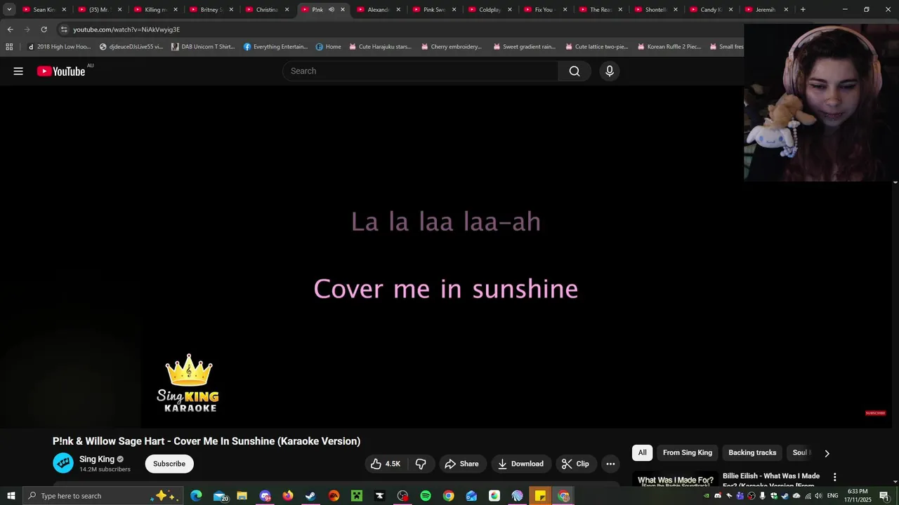Mute the playing P!nk tab speaker icon
Image resolution: width=899 pixels, height=505 pixels.
point(332,10)
